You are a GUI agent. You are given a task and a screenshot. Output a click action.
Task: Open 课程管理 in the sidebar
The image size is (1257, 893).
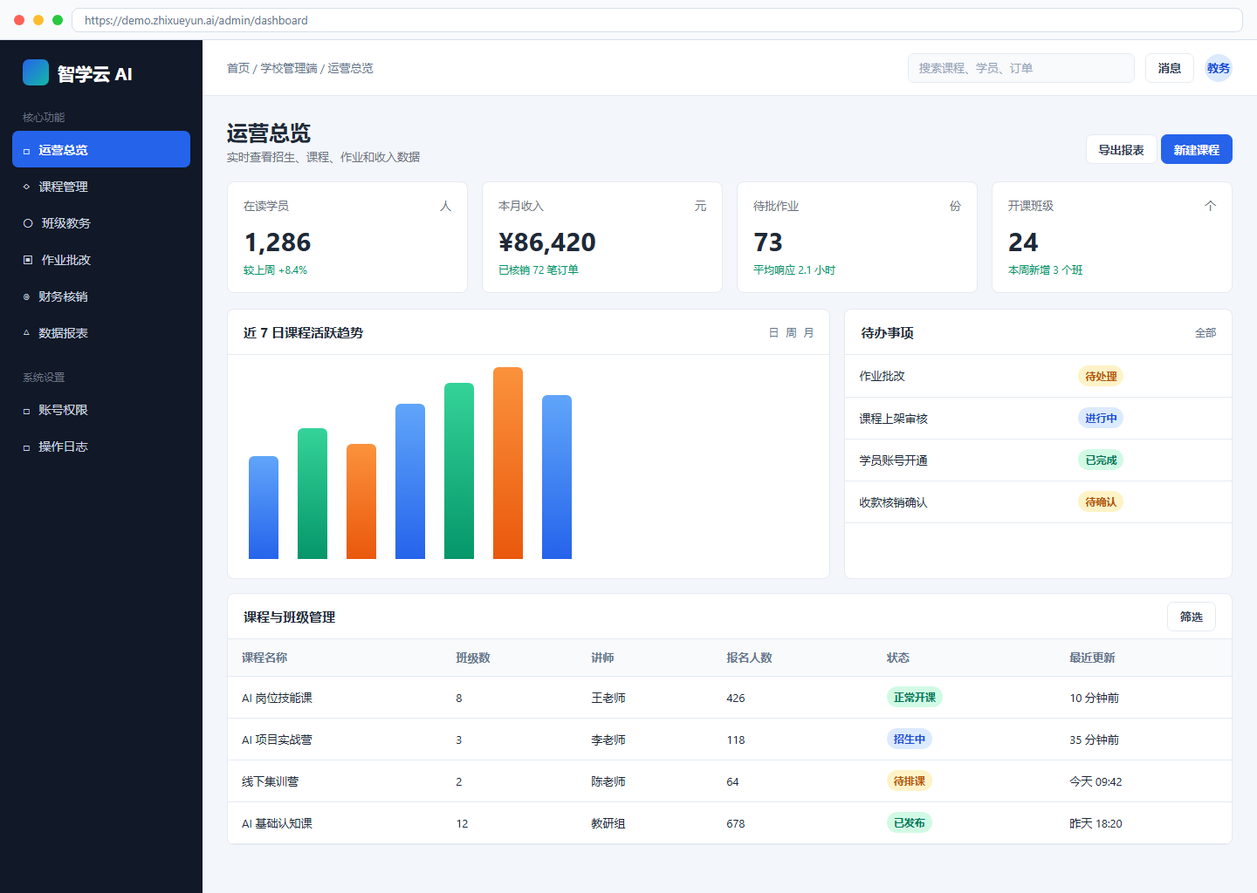pyautogui.click(x=101, y=187)
